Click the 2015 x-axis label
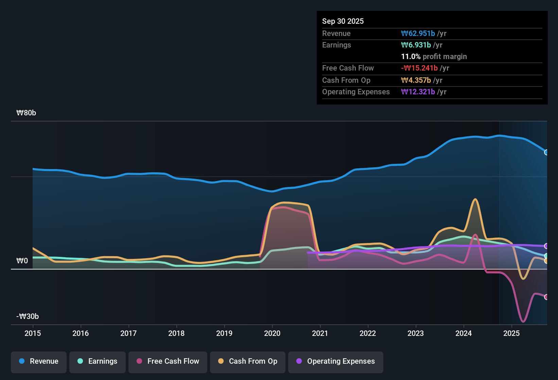Viewport: 558px width, 380px height. (x=33, y=333)
